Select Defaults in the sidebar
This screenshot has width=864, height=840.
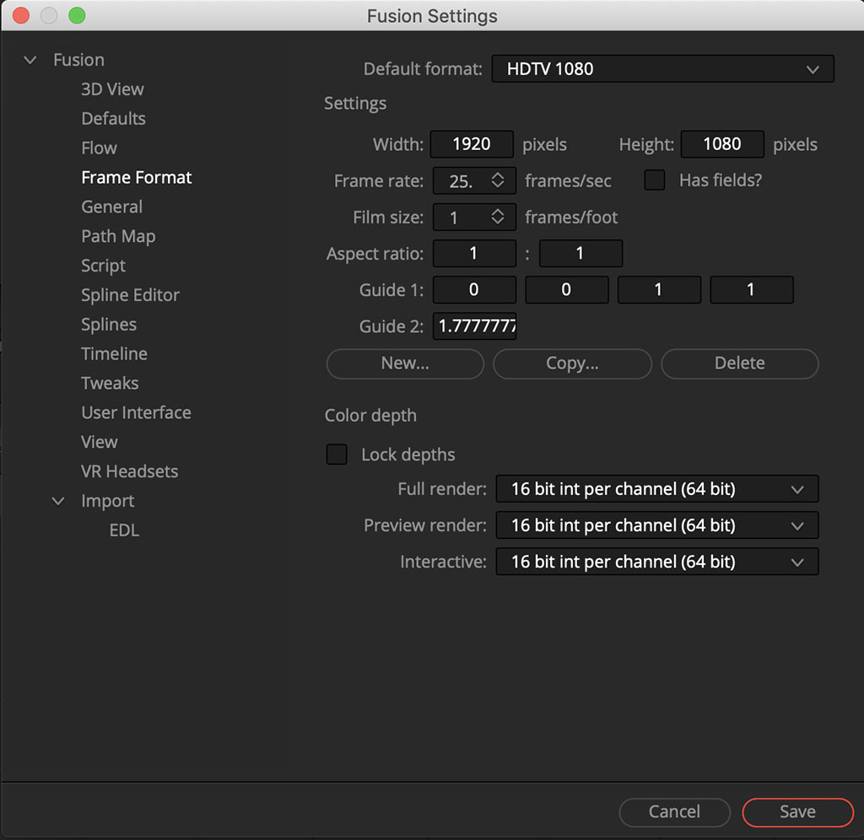click(114, 118)
